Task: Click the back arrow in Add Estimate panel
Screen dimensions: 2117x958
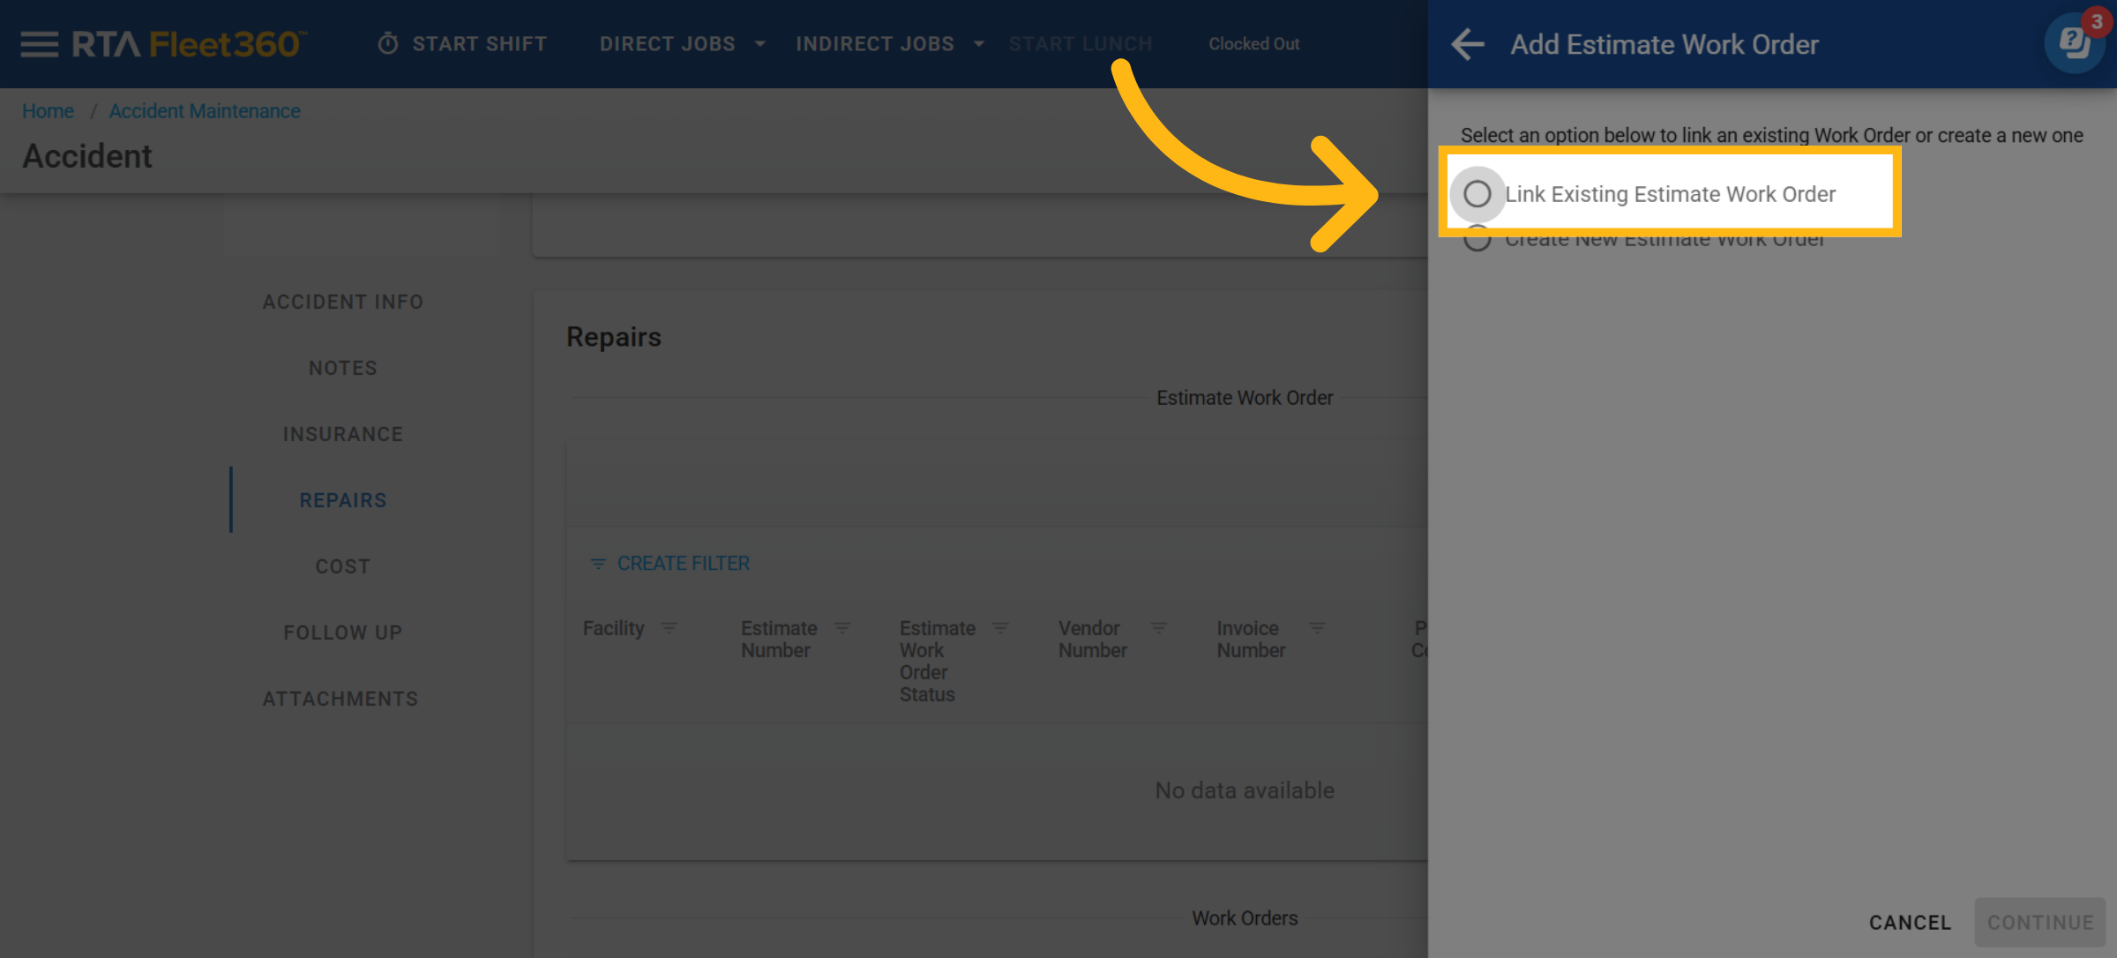Action: click(1468, 44)
